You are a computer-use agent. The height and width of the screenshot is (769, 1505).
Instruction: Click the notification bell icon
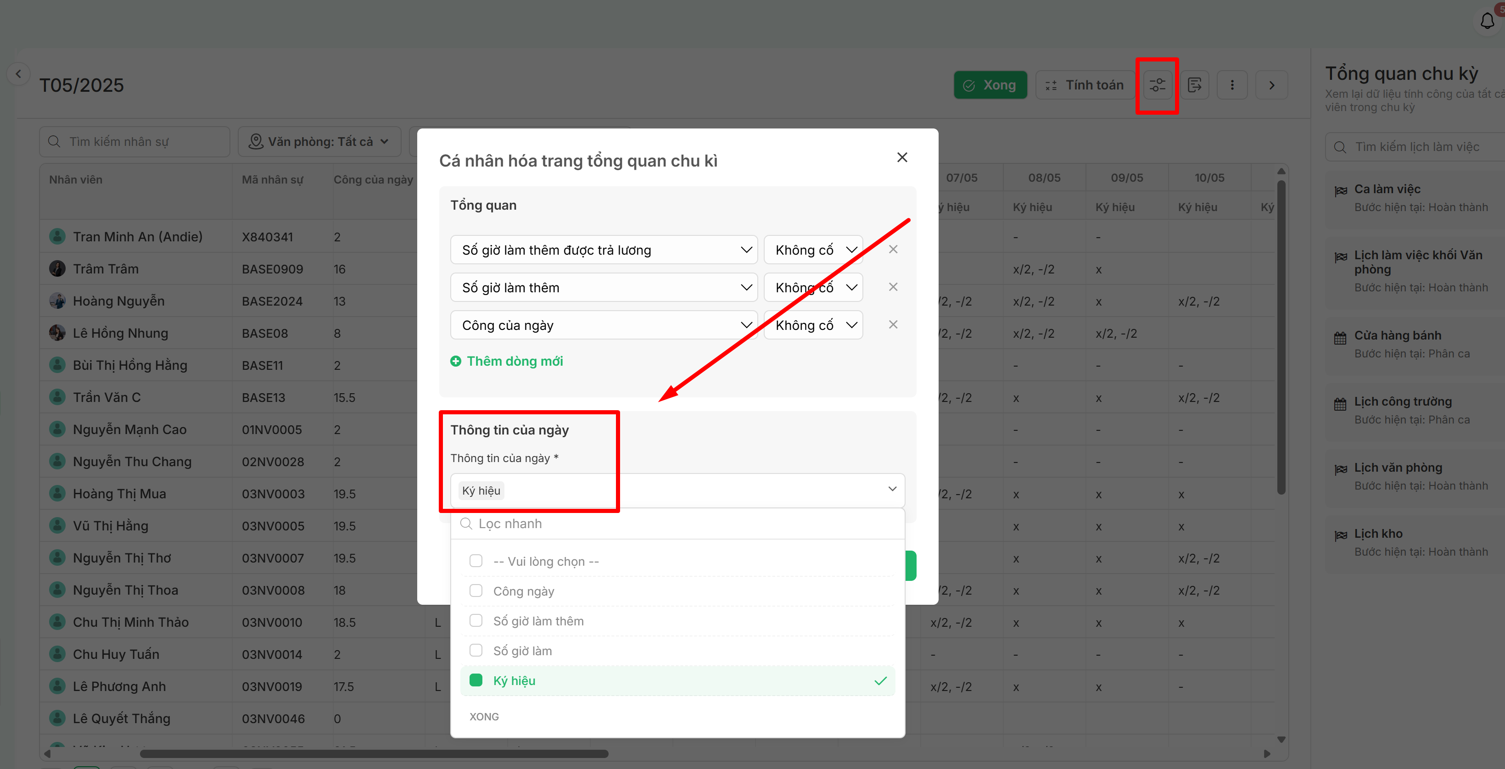click(1487, 22)
